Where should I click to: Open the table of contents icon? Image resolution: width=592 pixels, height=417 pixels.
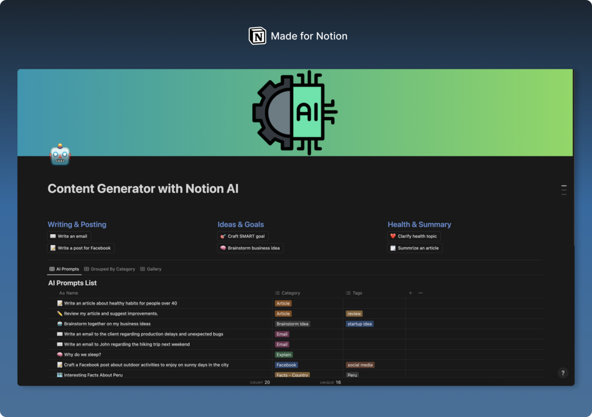point(564,189)
